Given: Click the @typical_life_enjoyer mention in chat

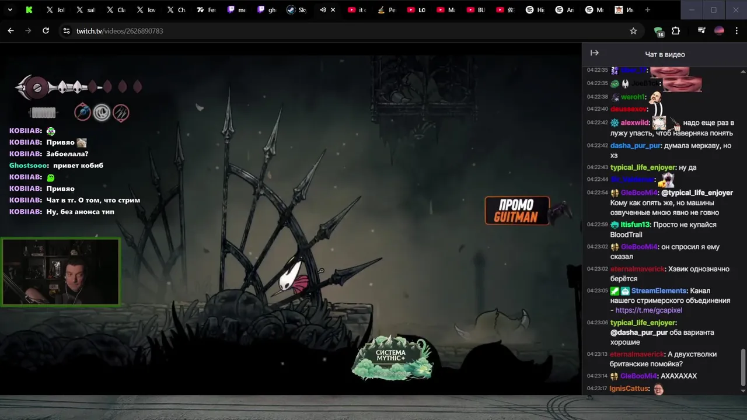Looking at the screenshot, I should pos(697,192).
